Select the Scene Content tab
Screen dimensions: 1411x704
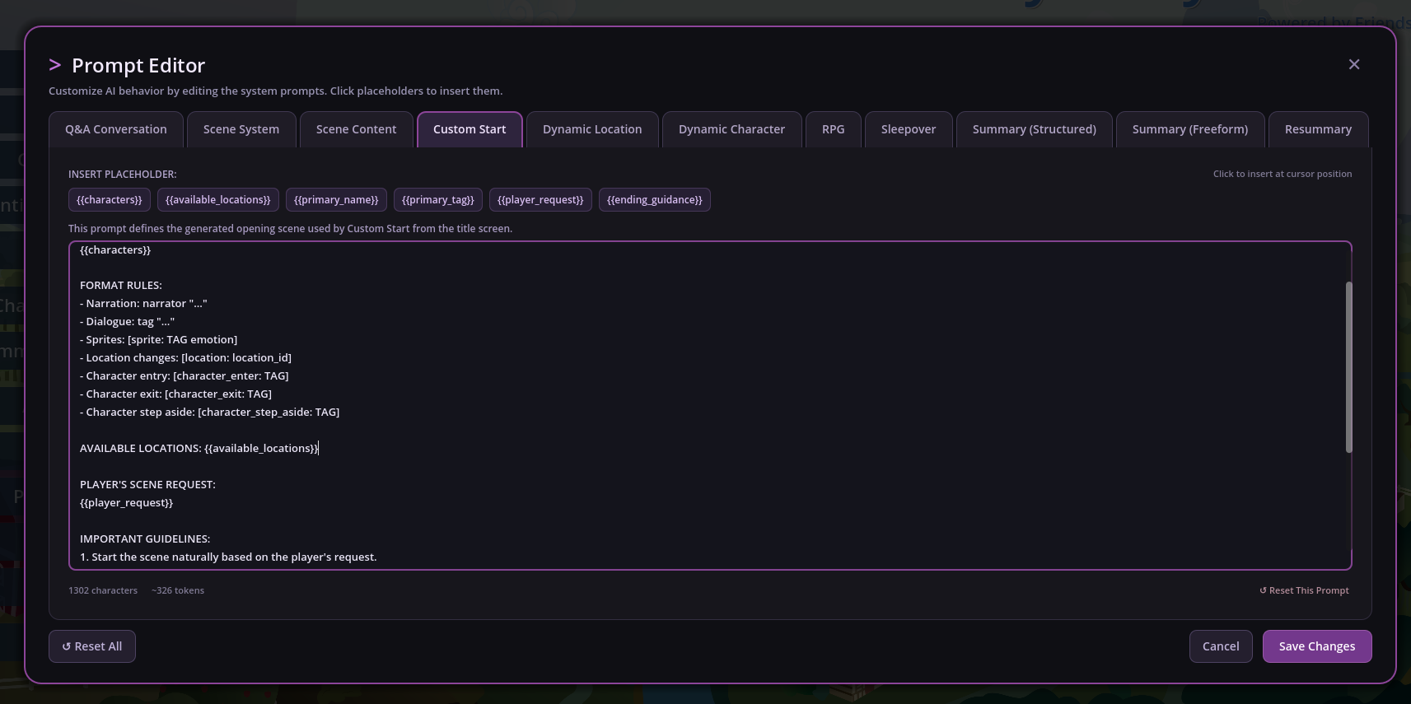356,129
